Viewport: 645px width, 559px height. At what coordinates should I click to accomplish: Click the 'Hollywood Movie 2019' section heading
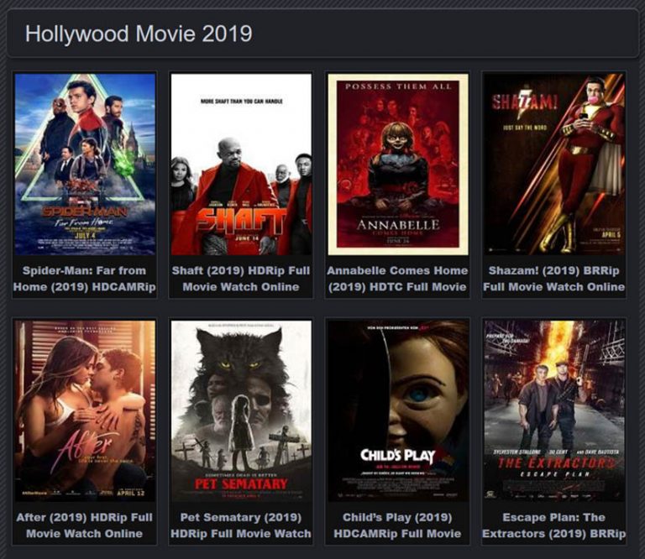[139, 34]
